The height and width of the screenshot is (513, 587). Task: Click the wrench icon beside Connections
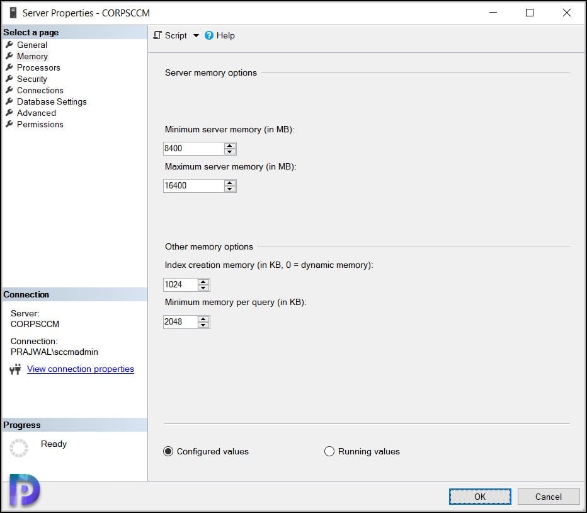pyautogui.click(x=9, y=90)
